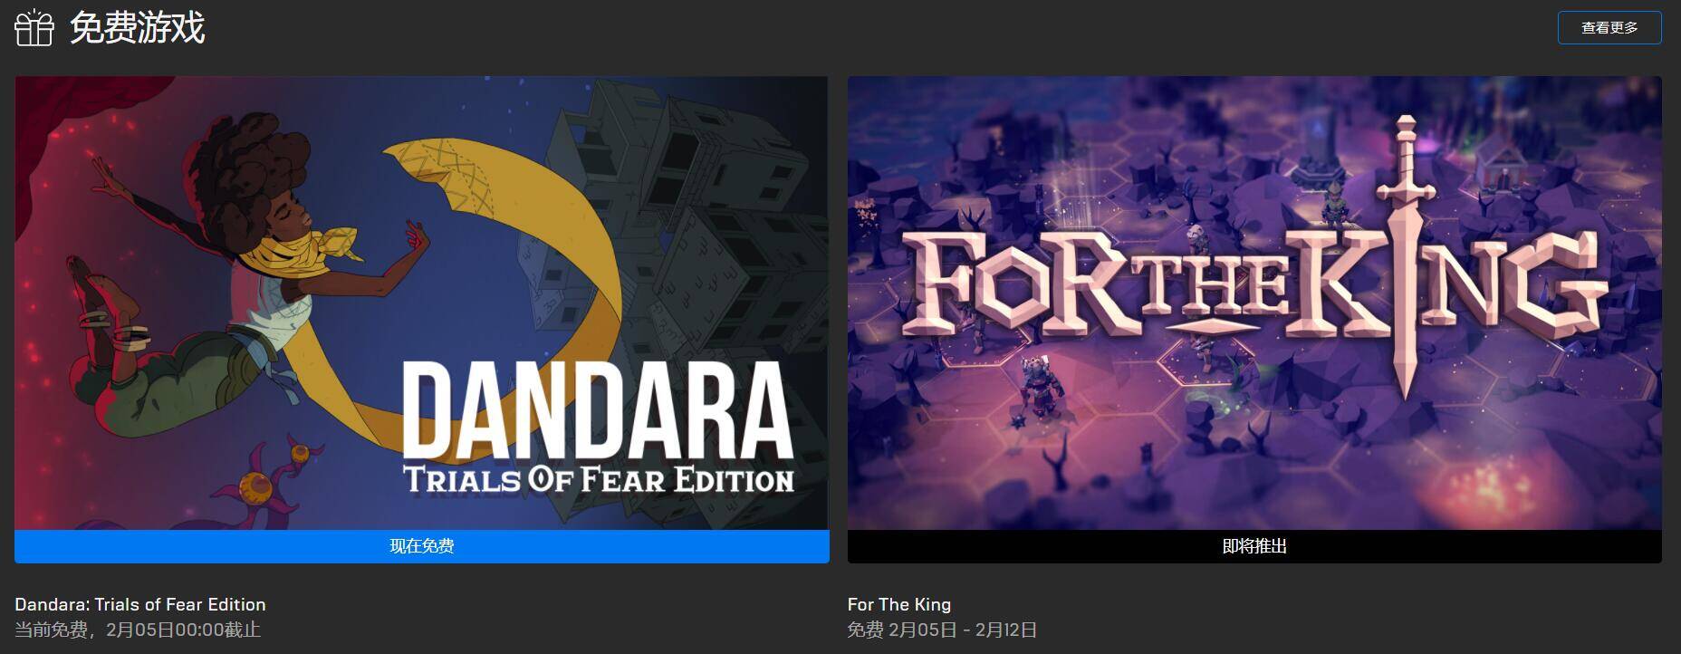This screenshot has height=654, width=1681.
Task: Click the DANDARA logo text on cover
Action: [596, 412]
